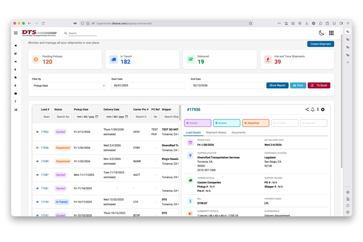Click the Status search filter box

coord(63,117)
